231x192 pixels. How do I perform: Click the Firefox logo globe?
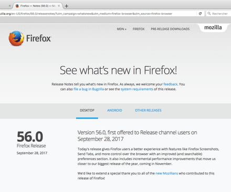16,38
